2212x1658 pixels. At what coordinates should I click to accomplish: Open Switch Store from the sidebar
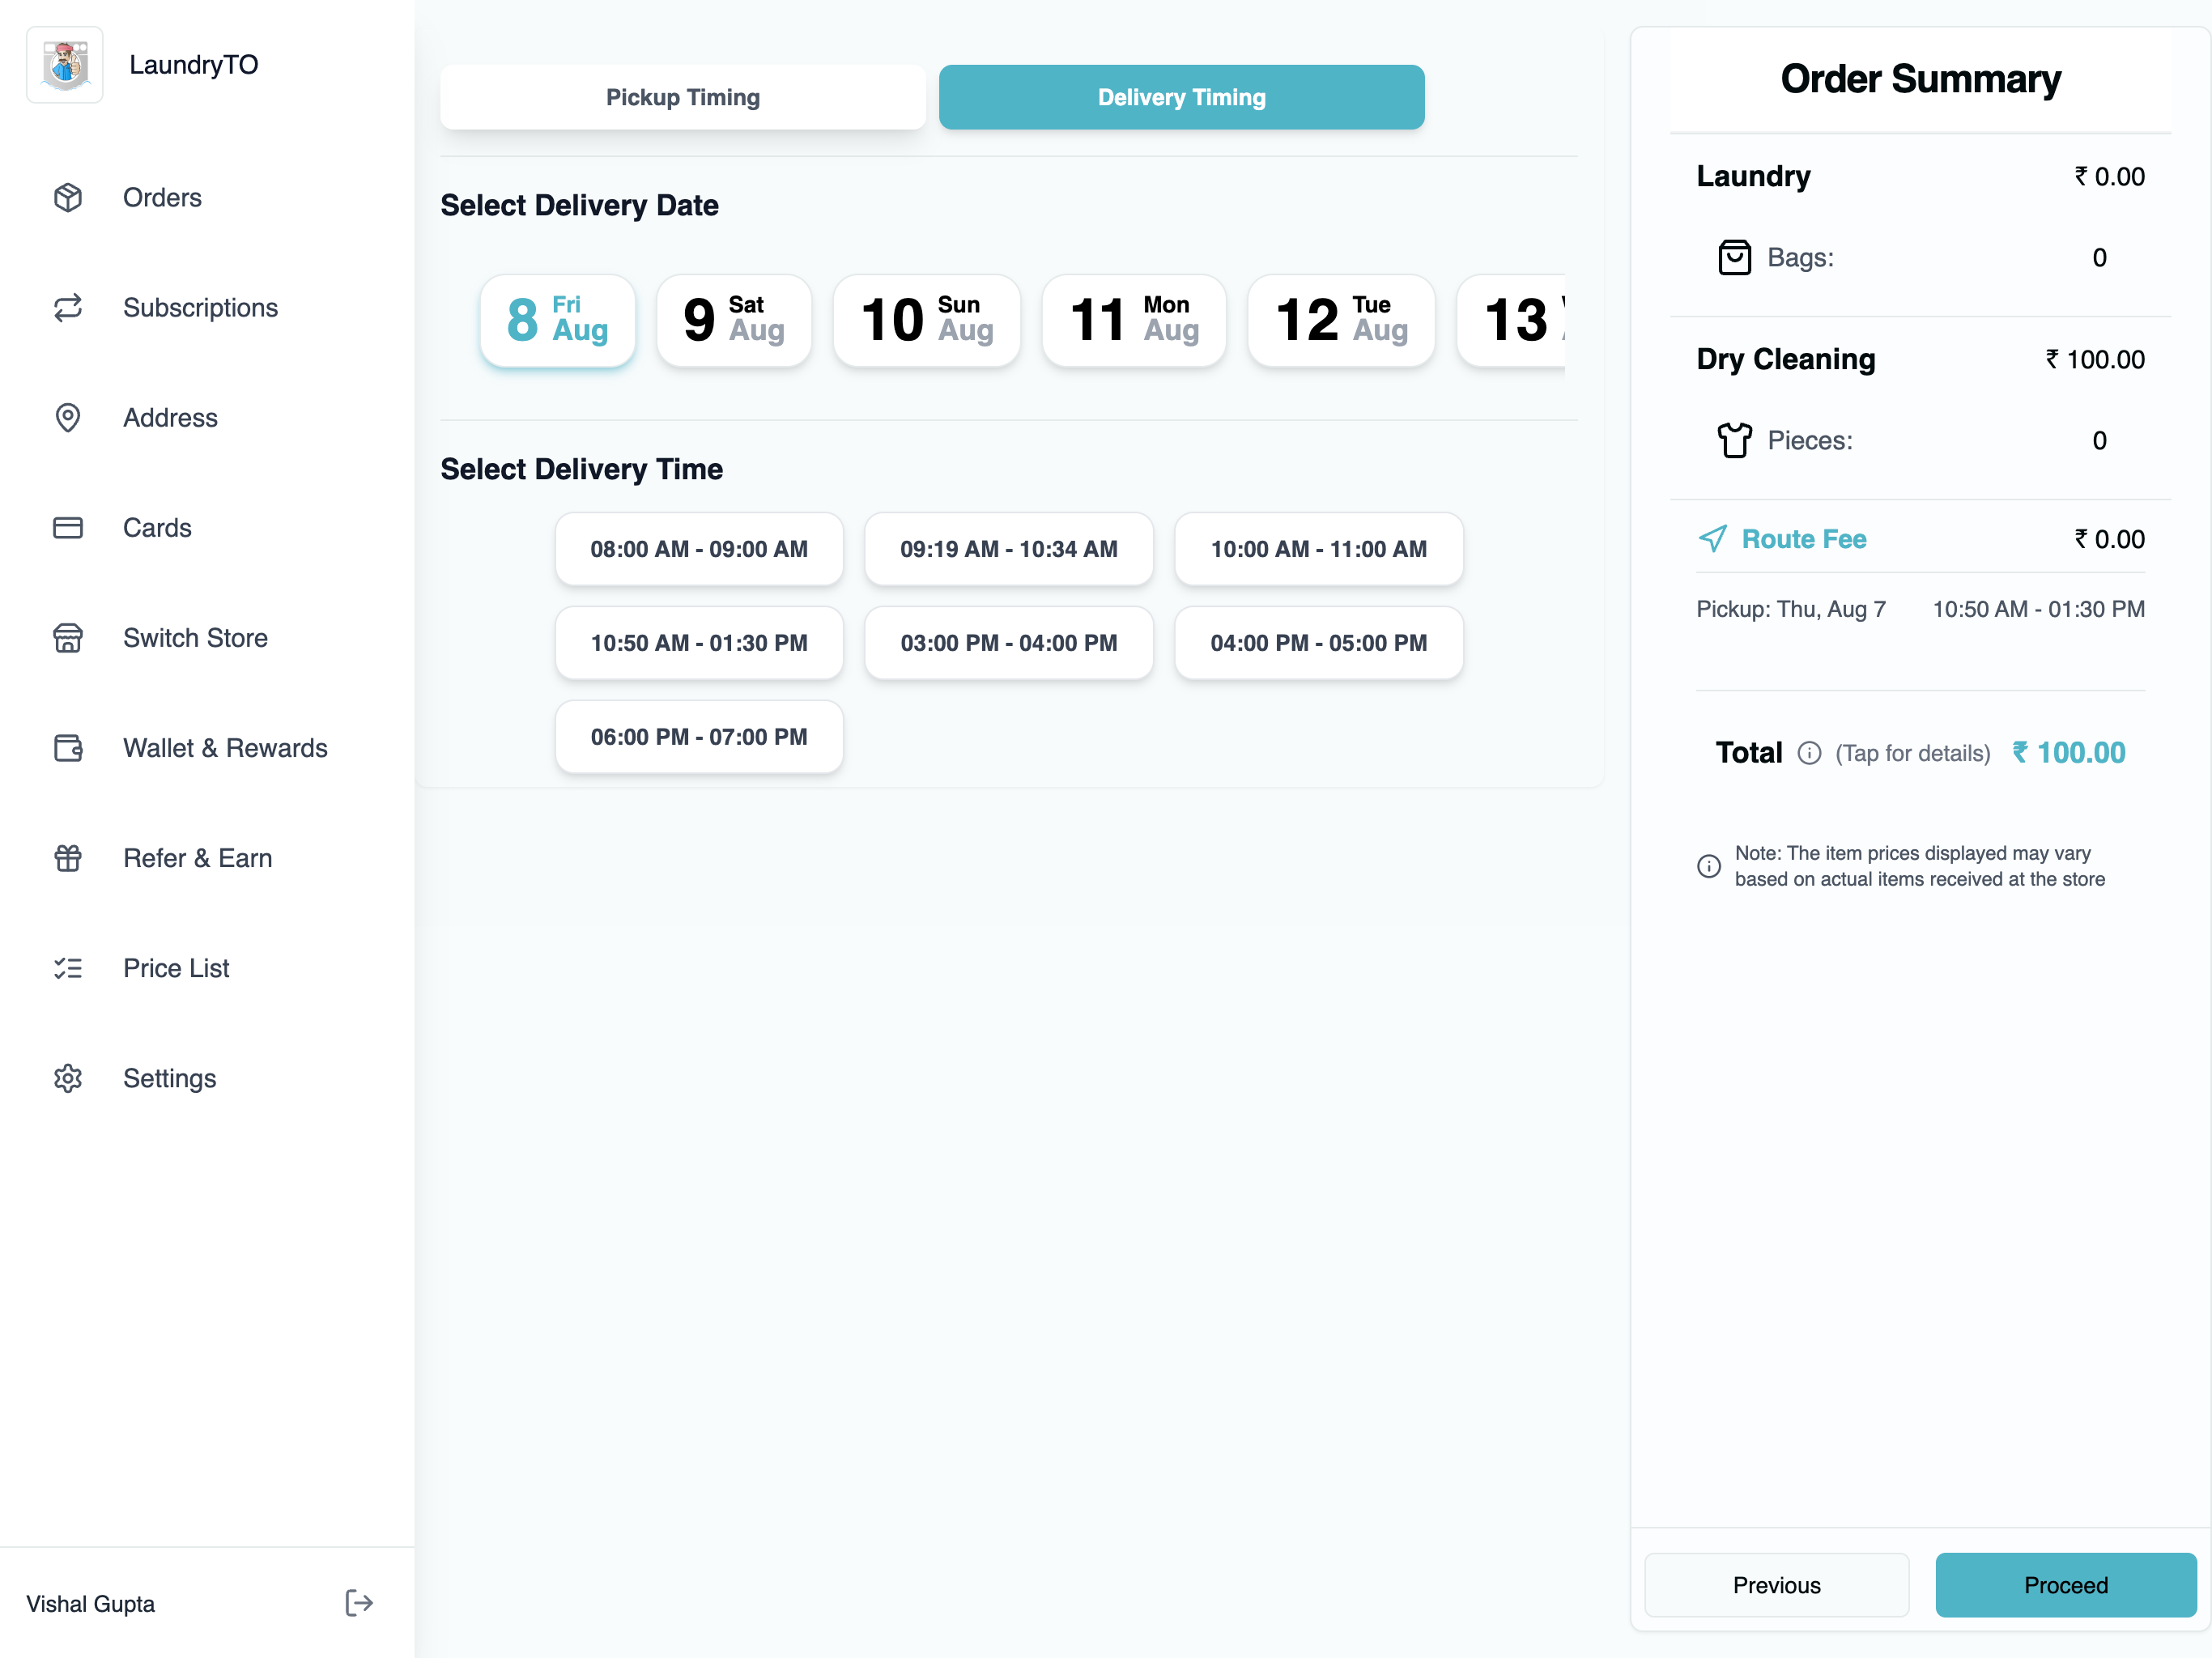click(207, 638)
